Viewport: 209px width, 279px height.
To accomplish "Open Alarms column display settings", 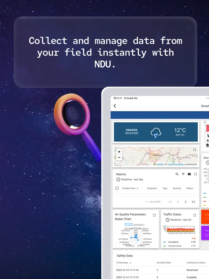I will [189, 174].
